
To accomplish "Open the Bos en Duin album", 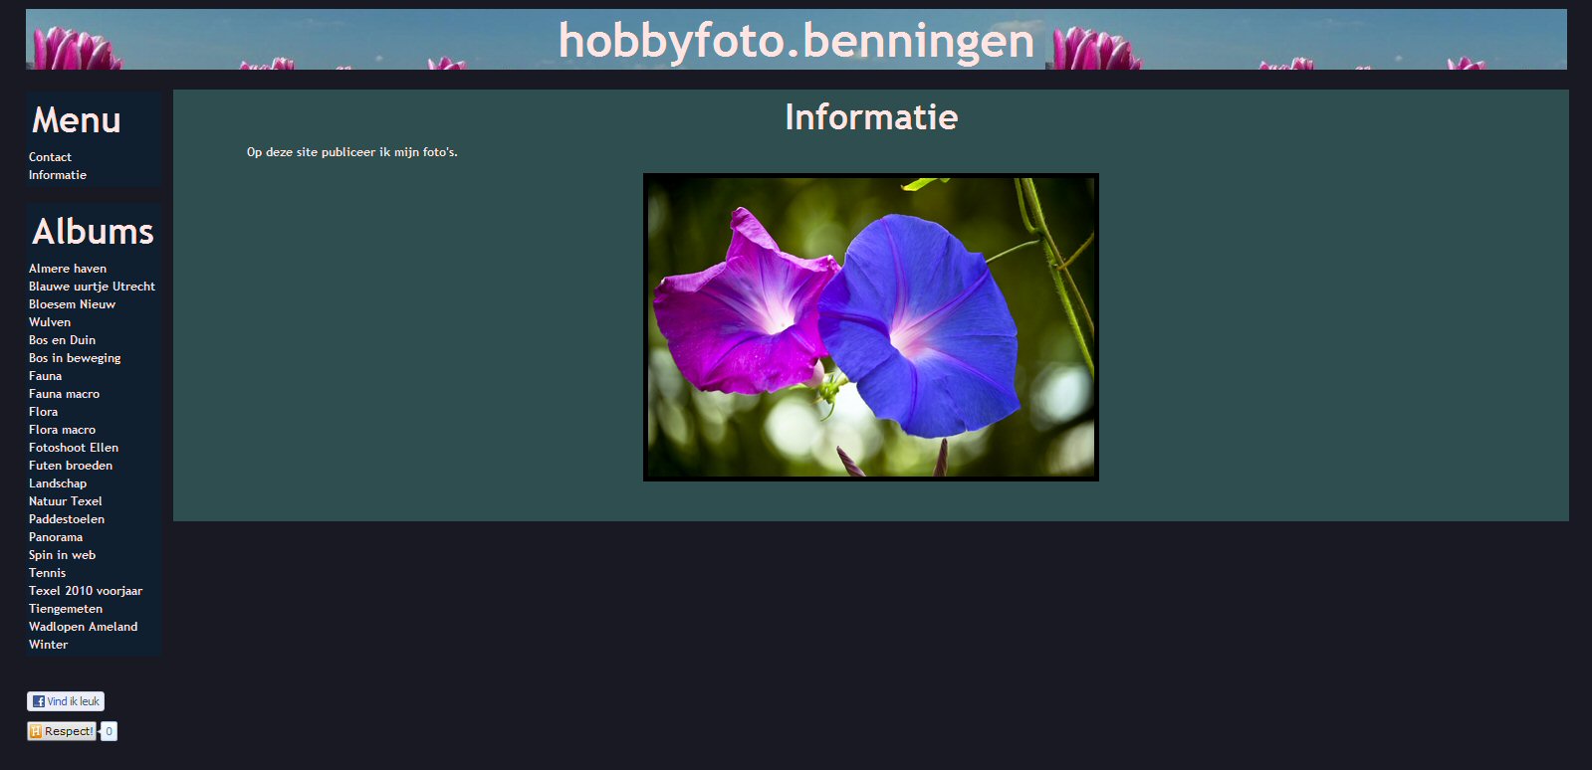I will click(62, 340).
